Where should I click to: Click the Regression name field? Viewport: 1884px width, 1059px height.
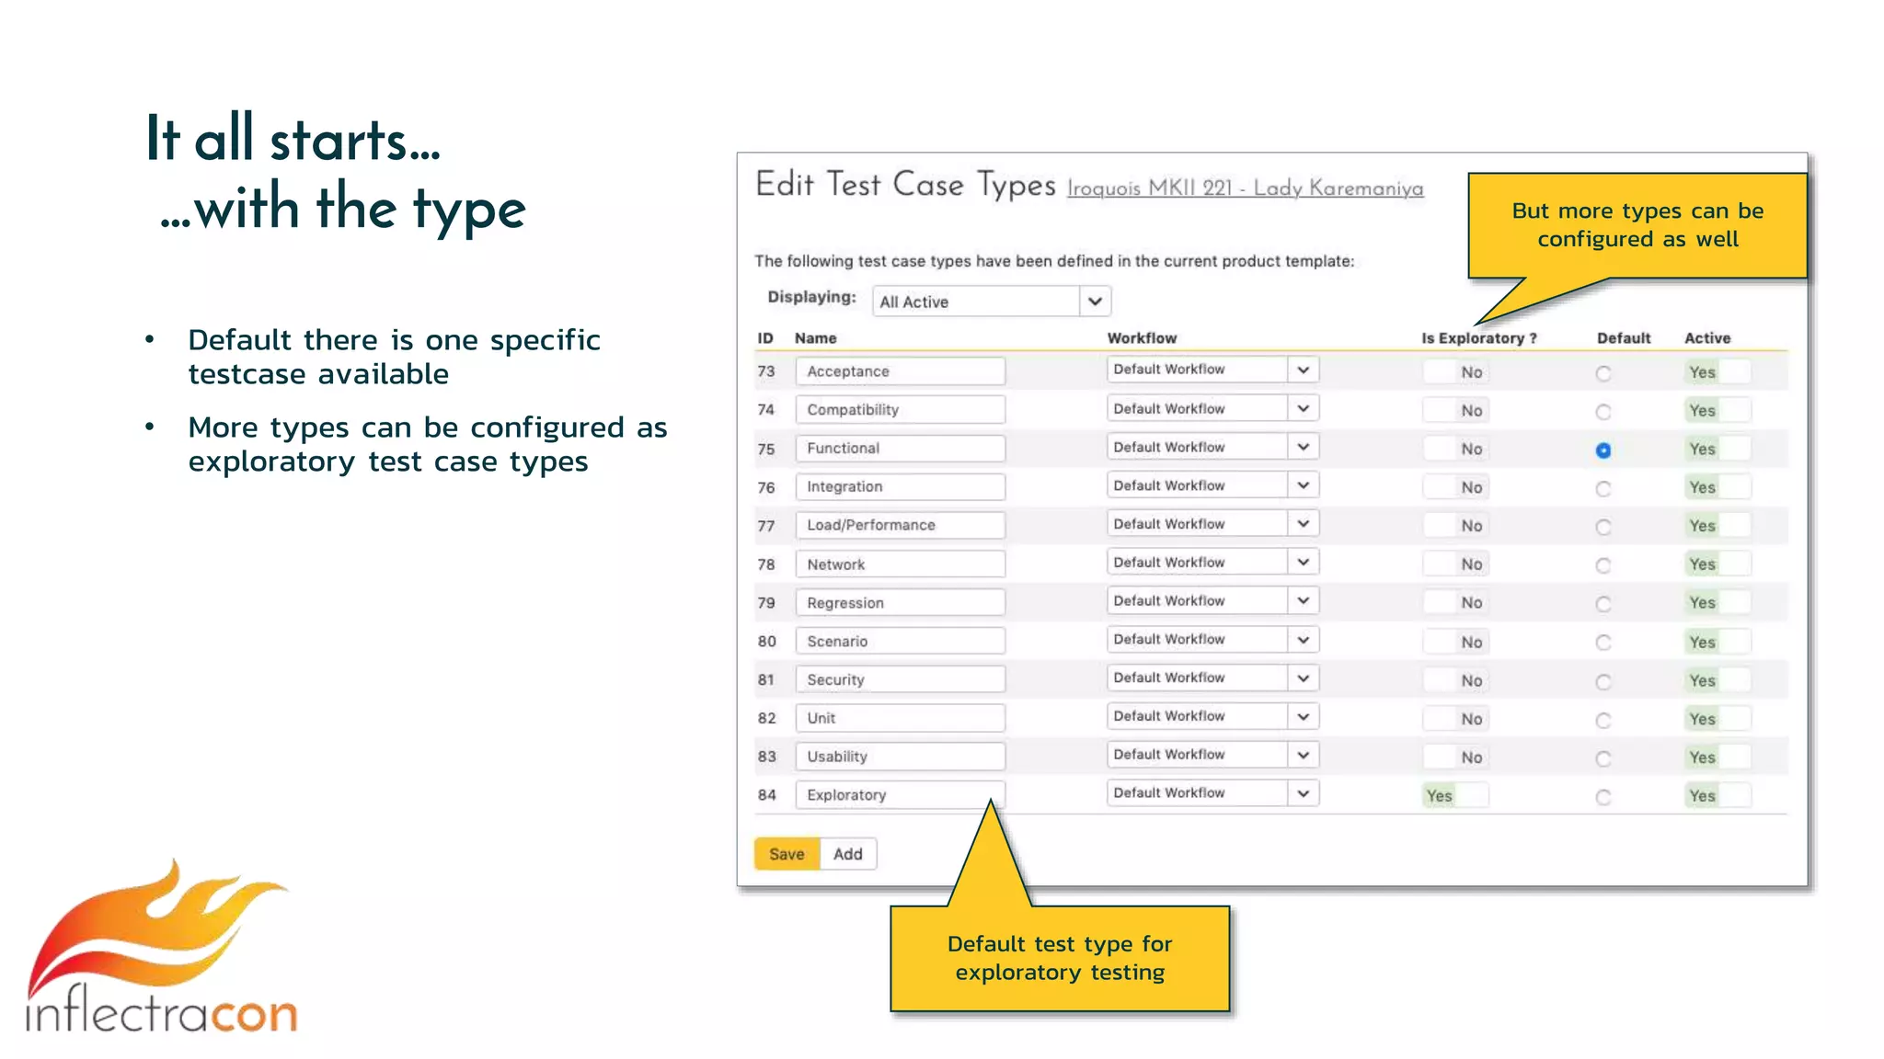pos(901,603)
